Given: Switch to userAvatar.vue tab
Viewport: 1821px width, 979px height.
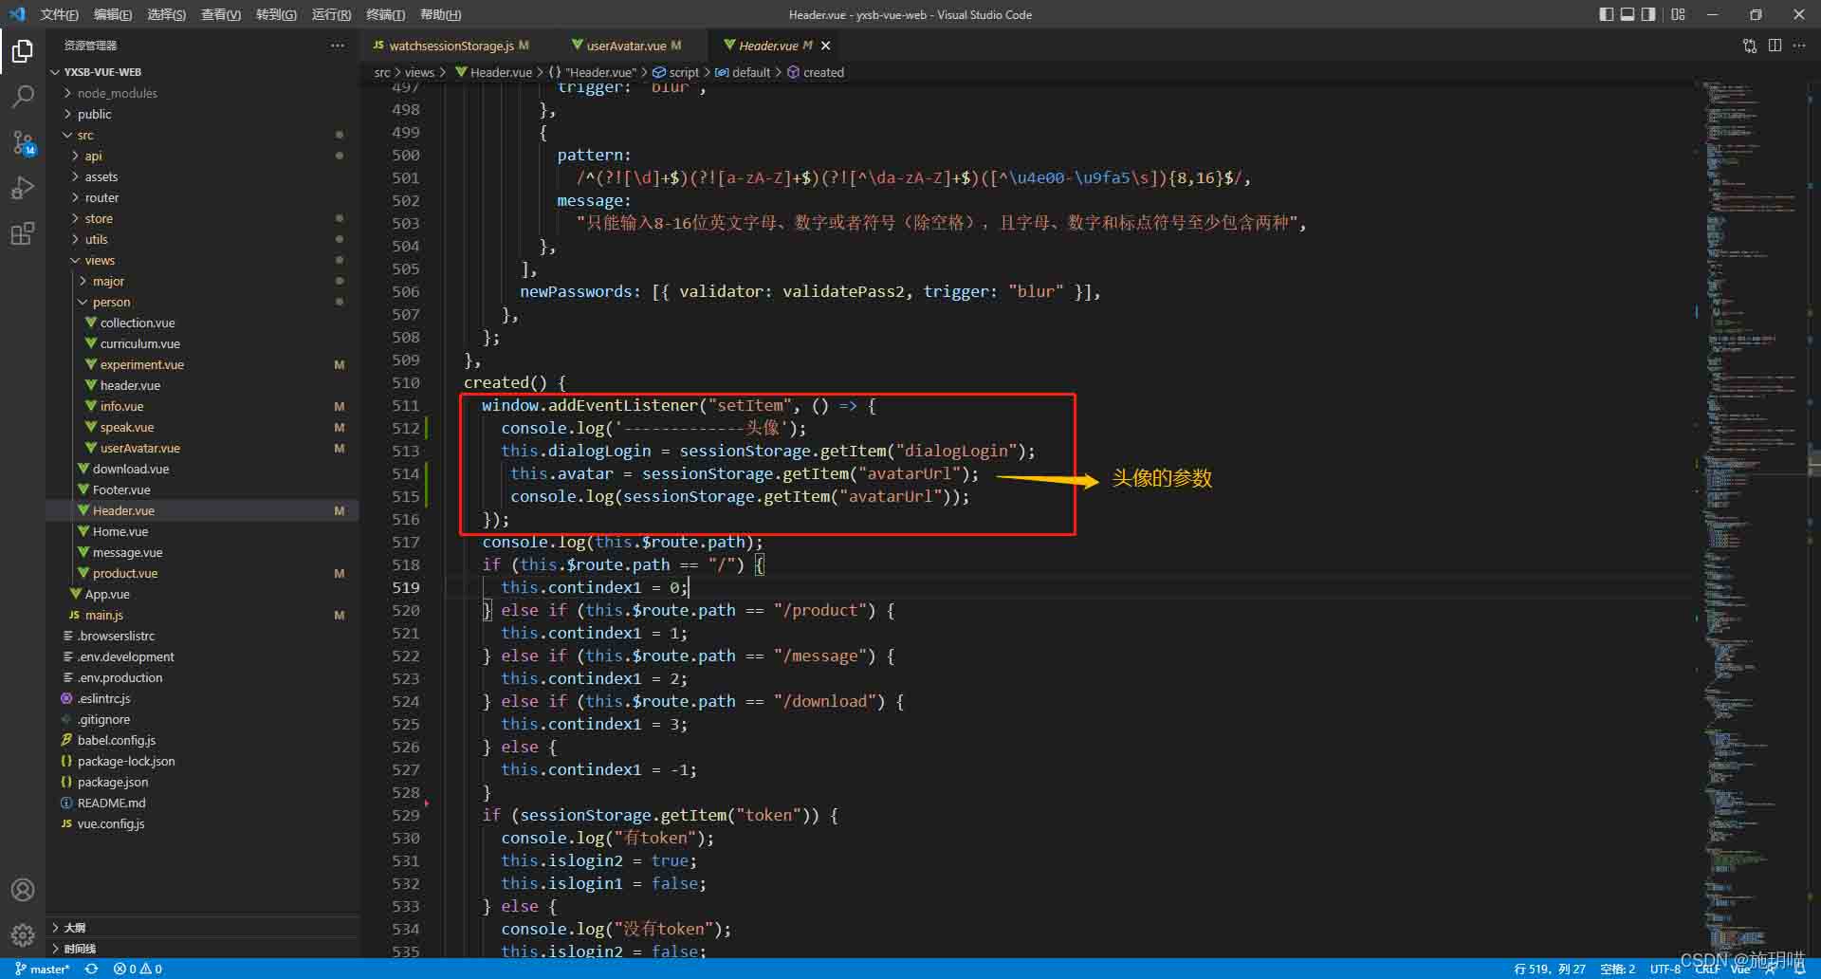Looking at the screenshot, I should (626, 46).
